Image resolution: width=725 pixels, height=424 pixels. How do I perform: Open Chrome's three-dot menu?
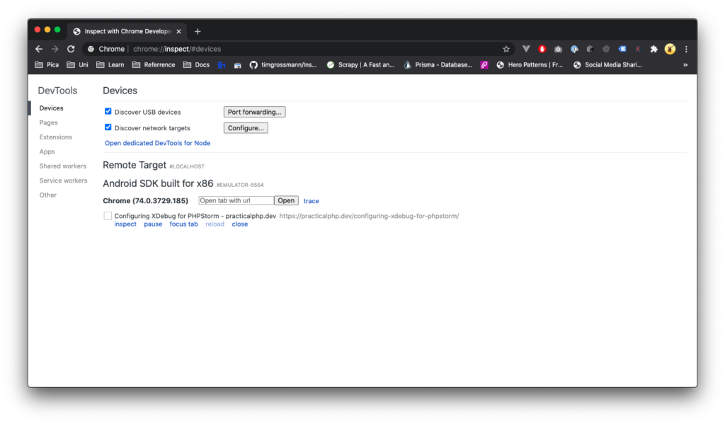[x=686, y=49]
